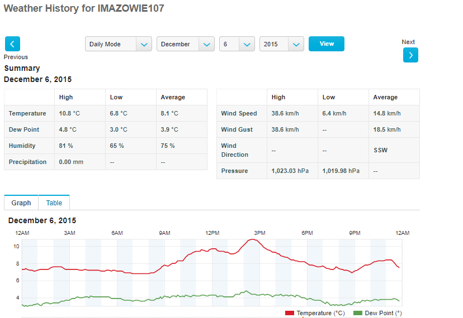
Task: Click the 12PM marker on chart axis
Action: click(212, 233)
